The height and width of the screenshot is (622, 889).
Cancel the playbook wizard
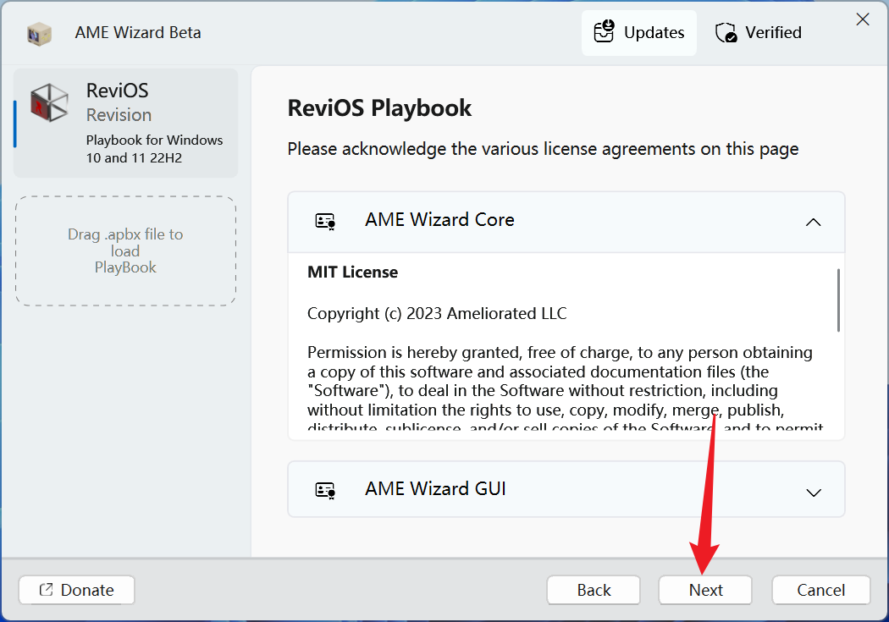(x=820, y=590)
